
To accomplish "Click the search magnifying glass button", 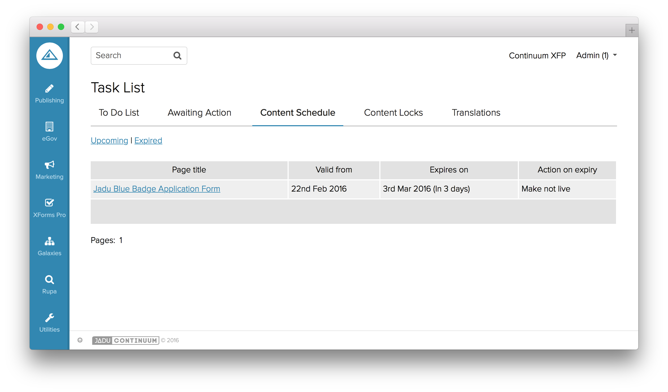I will [x=177, y=56].
